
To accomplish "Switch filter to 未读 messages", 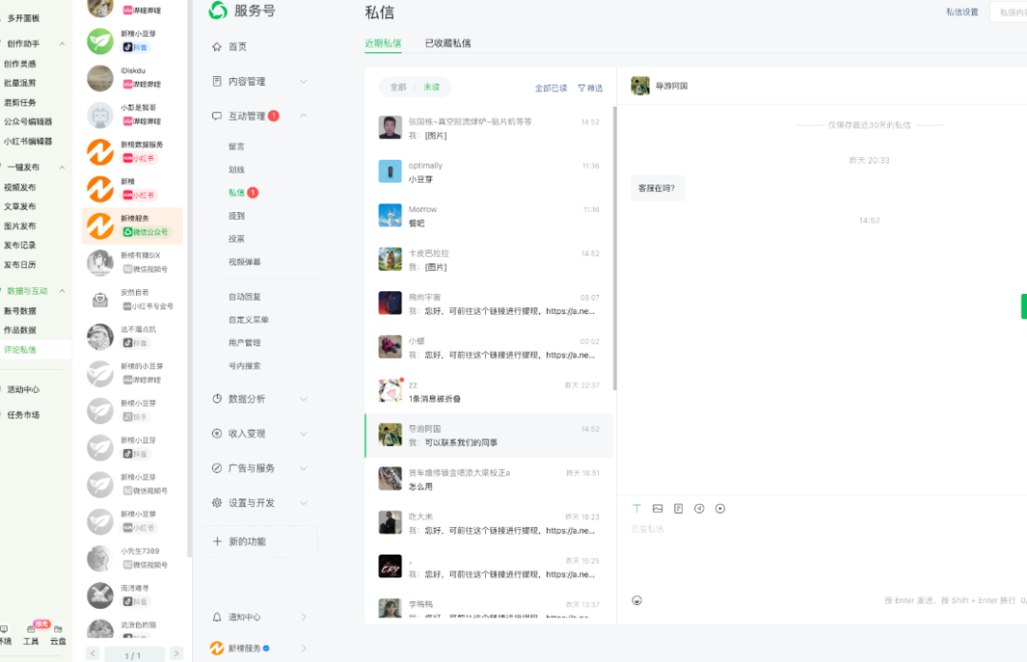I will 432,88.
